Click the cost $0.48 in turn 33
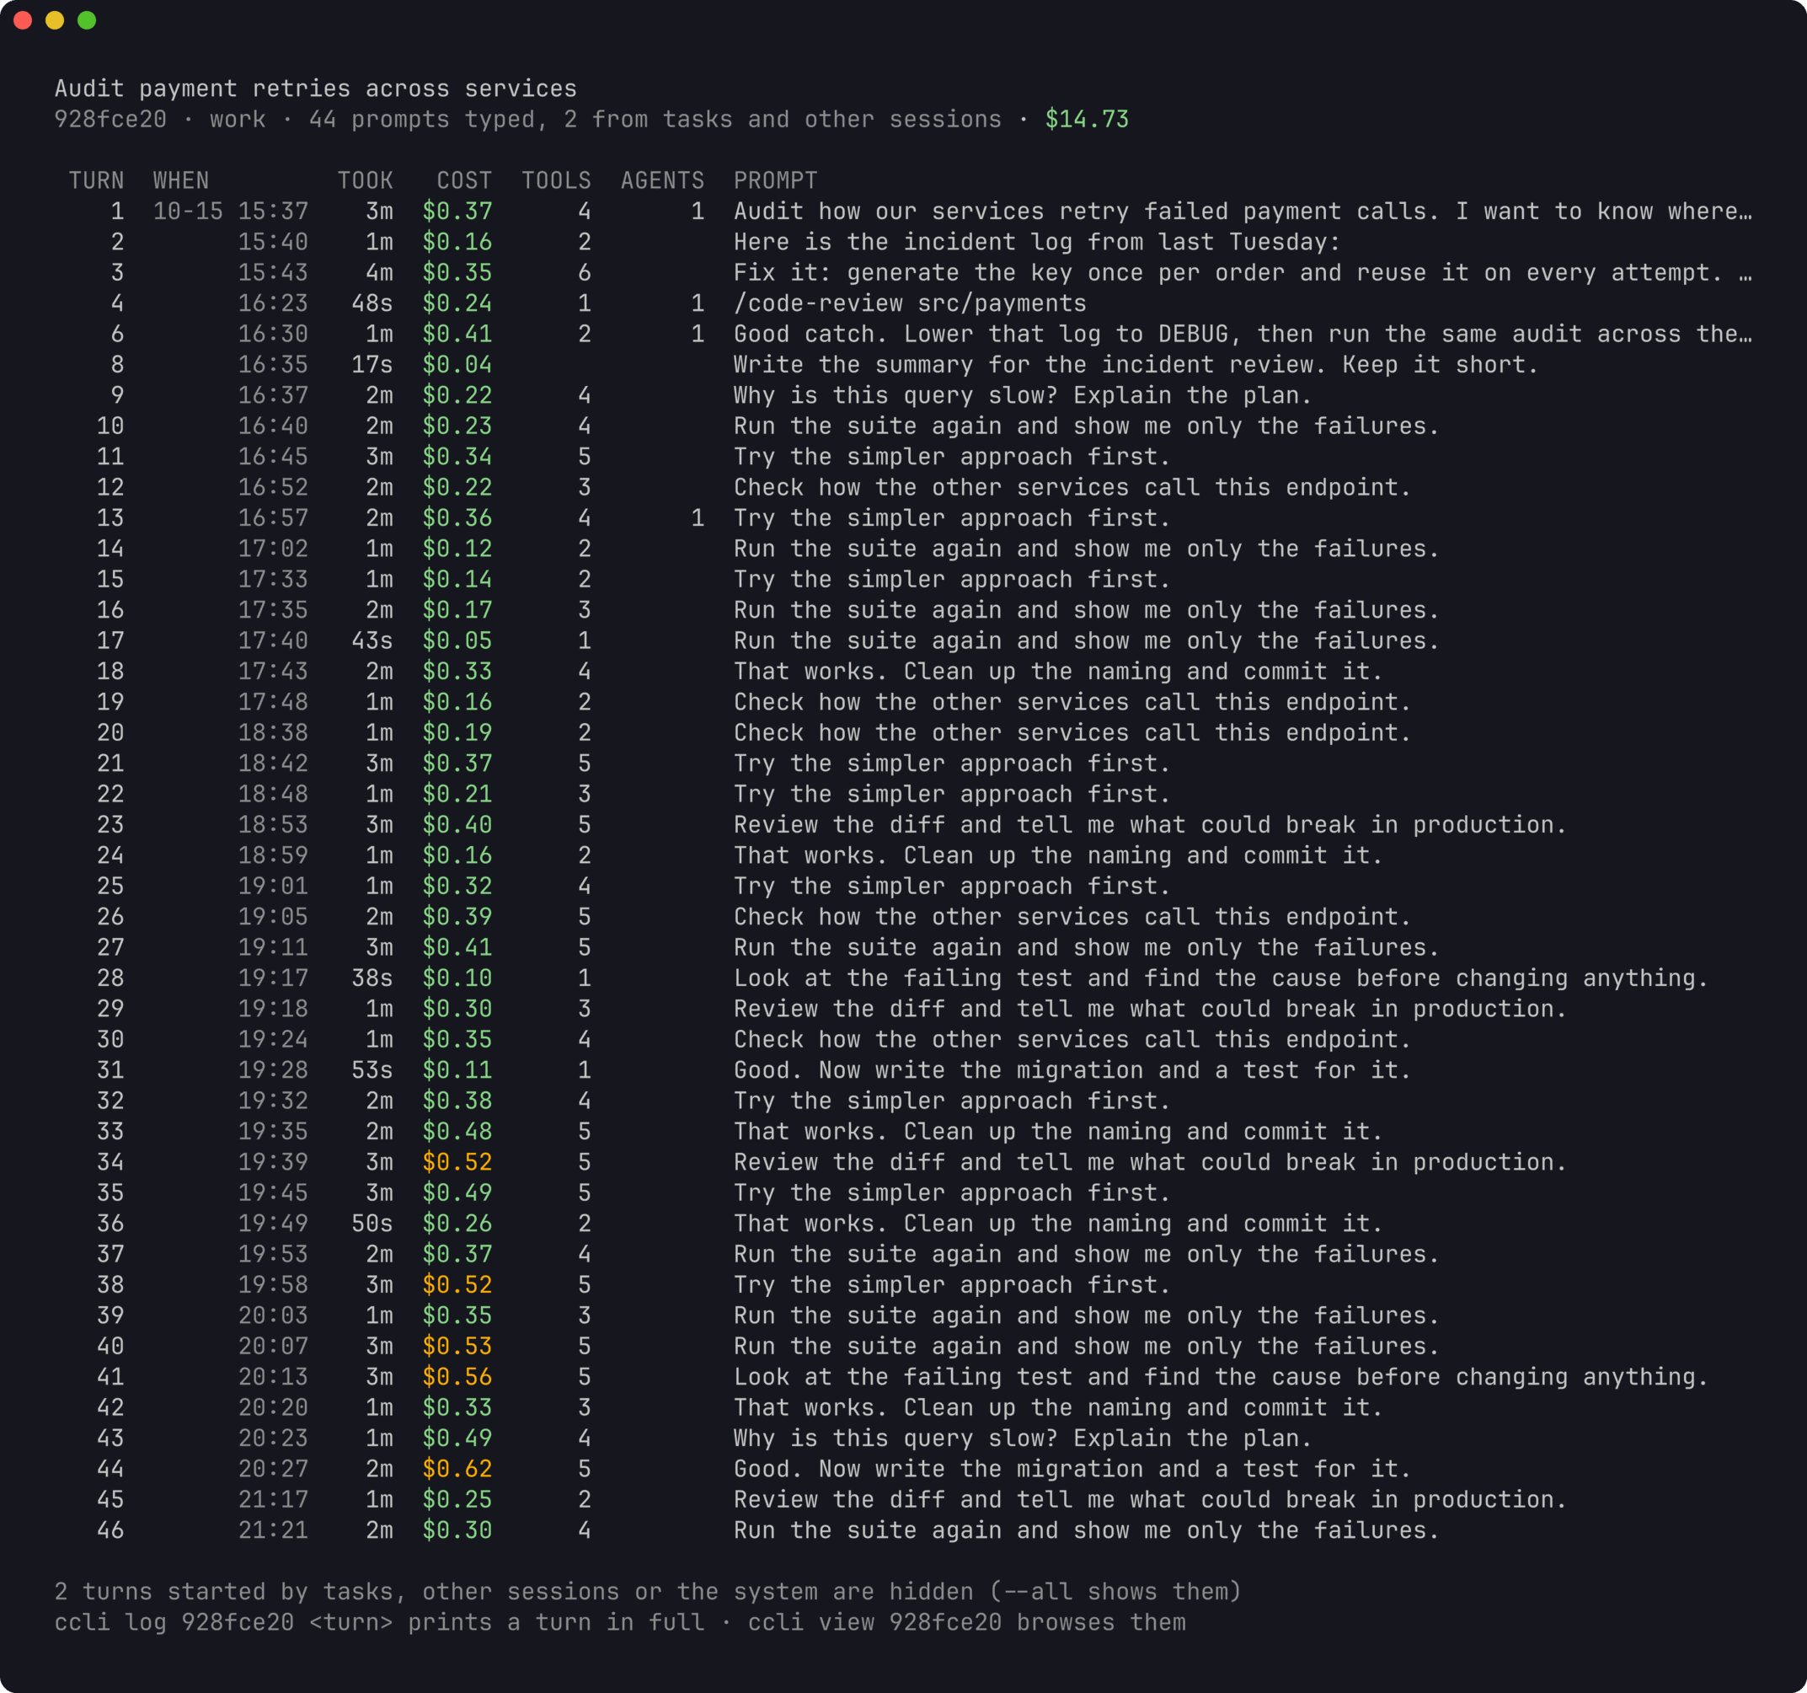This screenshot has height=1693, width=1807. 457,1131
